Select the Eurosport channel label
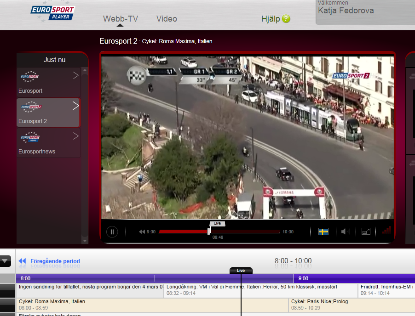The image size is (415, 316). [30, 91]
